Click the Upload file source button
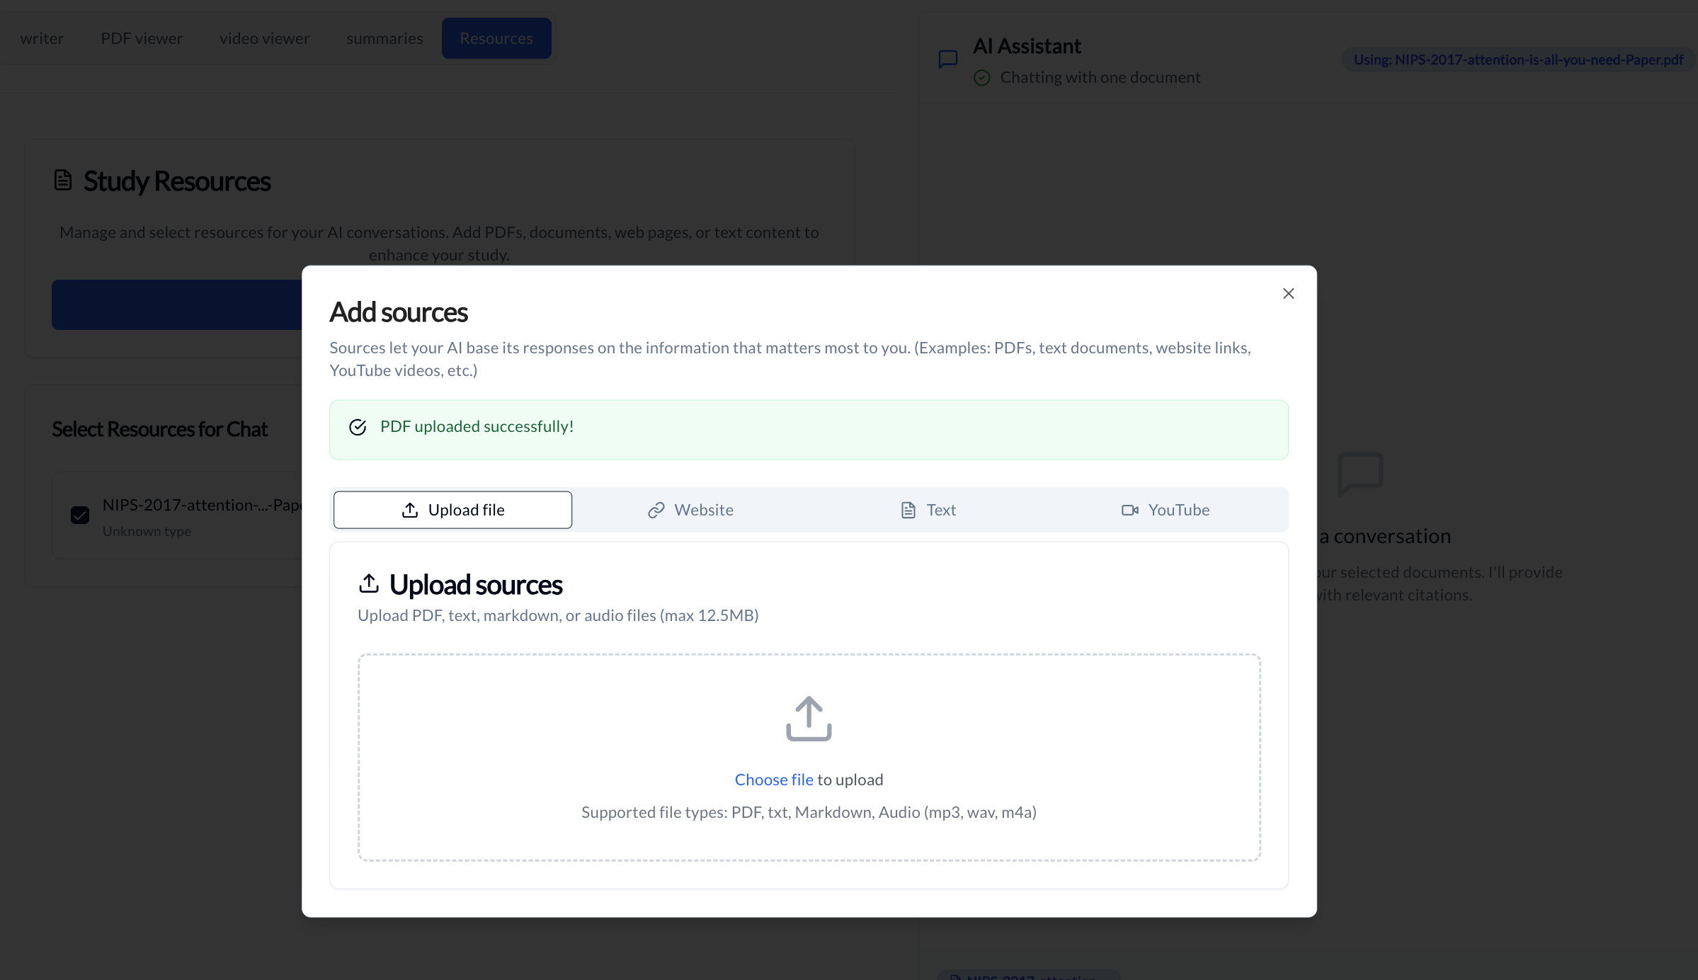The image size is (1698, 980). (x=452, y=509)
